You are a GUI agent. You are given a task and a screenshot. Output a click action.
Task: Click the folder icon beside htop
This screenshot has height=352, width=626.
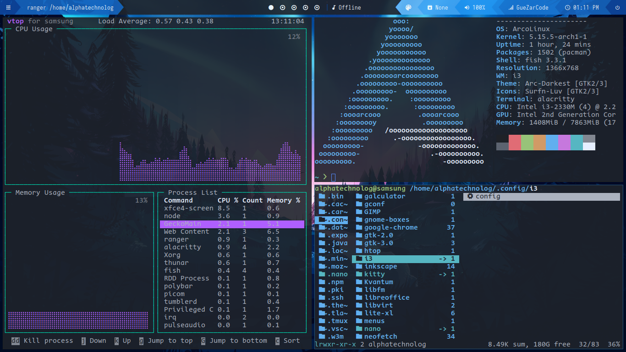[359, 251]
